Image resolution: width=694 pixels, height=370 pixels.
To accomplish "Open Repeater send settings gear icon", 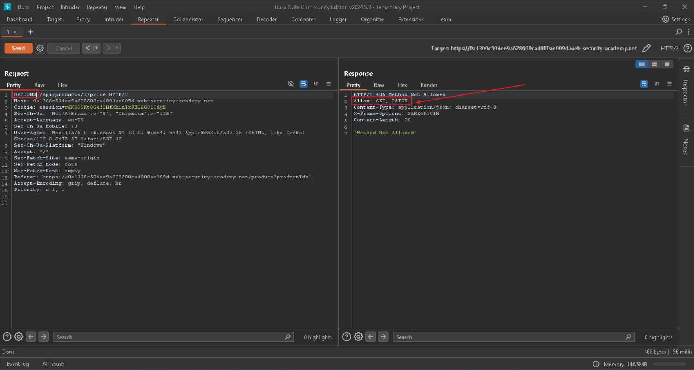I will 40,48.
